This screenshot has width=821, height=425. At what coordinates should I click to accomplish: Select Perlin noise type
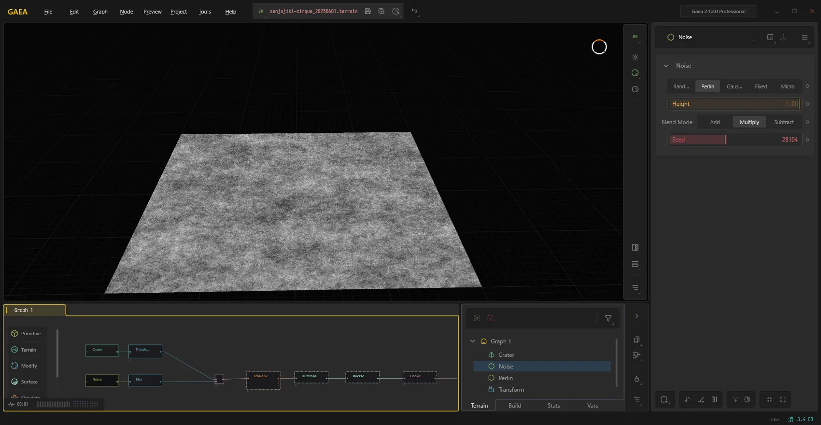[x=708, y=86]
